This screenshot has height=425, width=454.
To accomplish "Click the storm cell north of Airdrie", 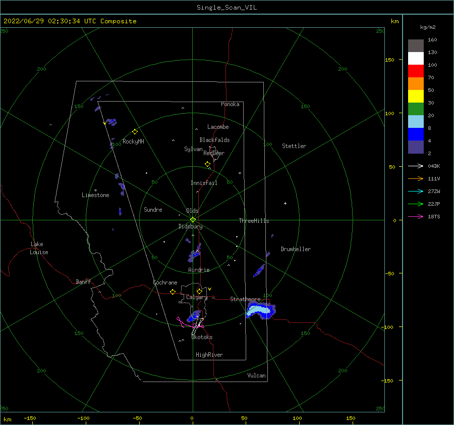I will 194,254.
